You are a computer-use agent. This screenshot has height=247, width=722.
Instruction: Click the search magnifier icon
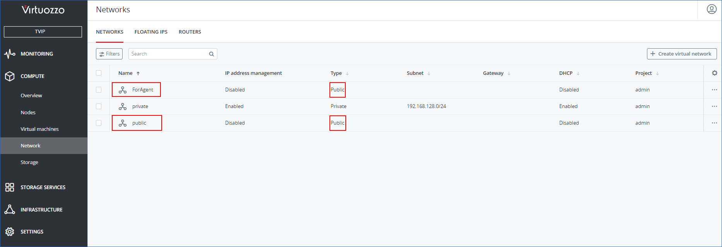click(x=212, y=54)
